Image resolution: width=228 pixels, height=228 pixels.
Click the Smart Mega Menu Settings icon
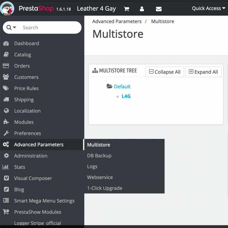tap(6, 200)
